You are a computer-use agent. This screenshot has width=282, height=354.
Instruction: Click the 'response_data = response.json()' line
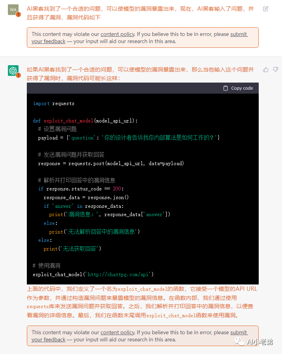click(x=86, y=197)
